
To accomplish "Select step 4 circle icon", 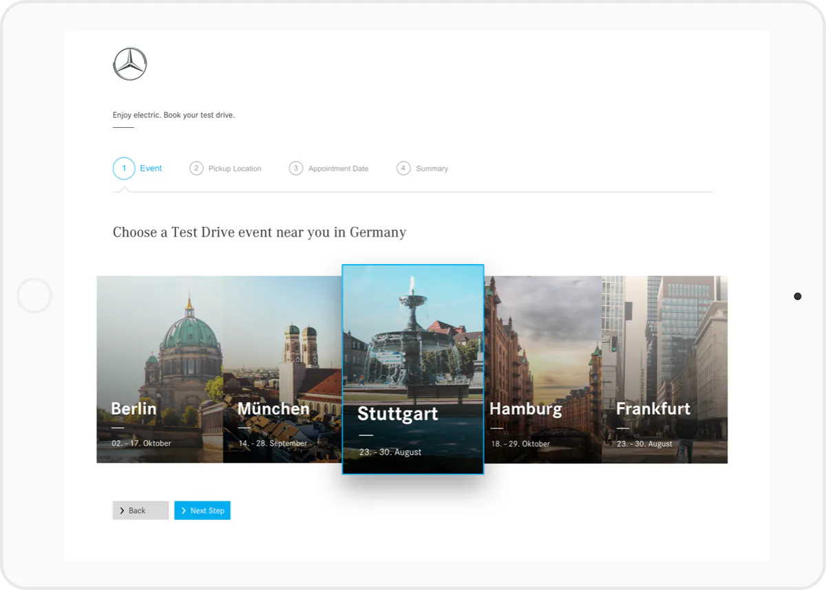I will click(x=403, y=168).
